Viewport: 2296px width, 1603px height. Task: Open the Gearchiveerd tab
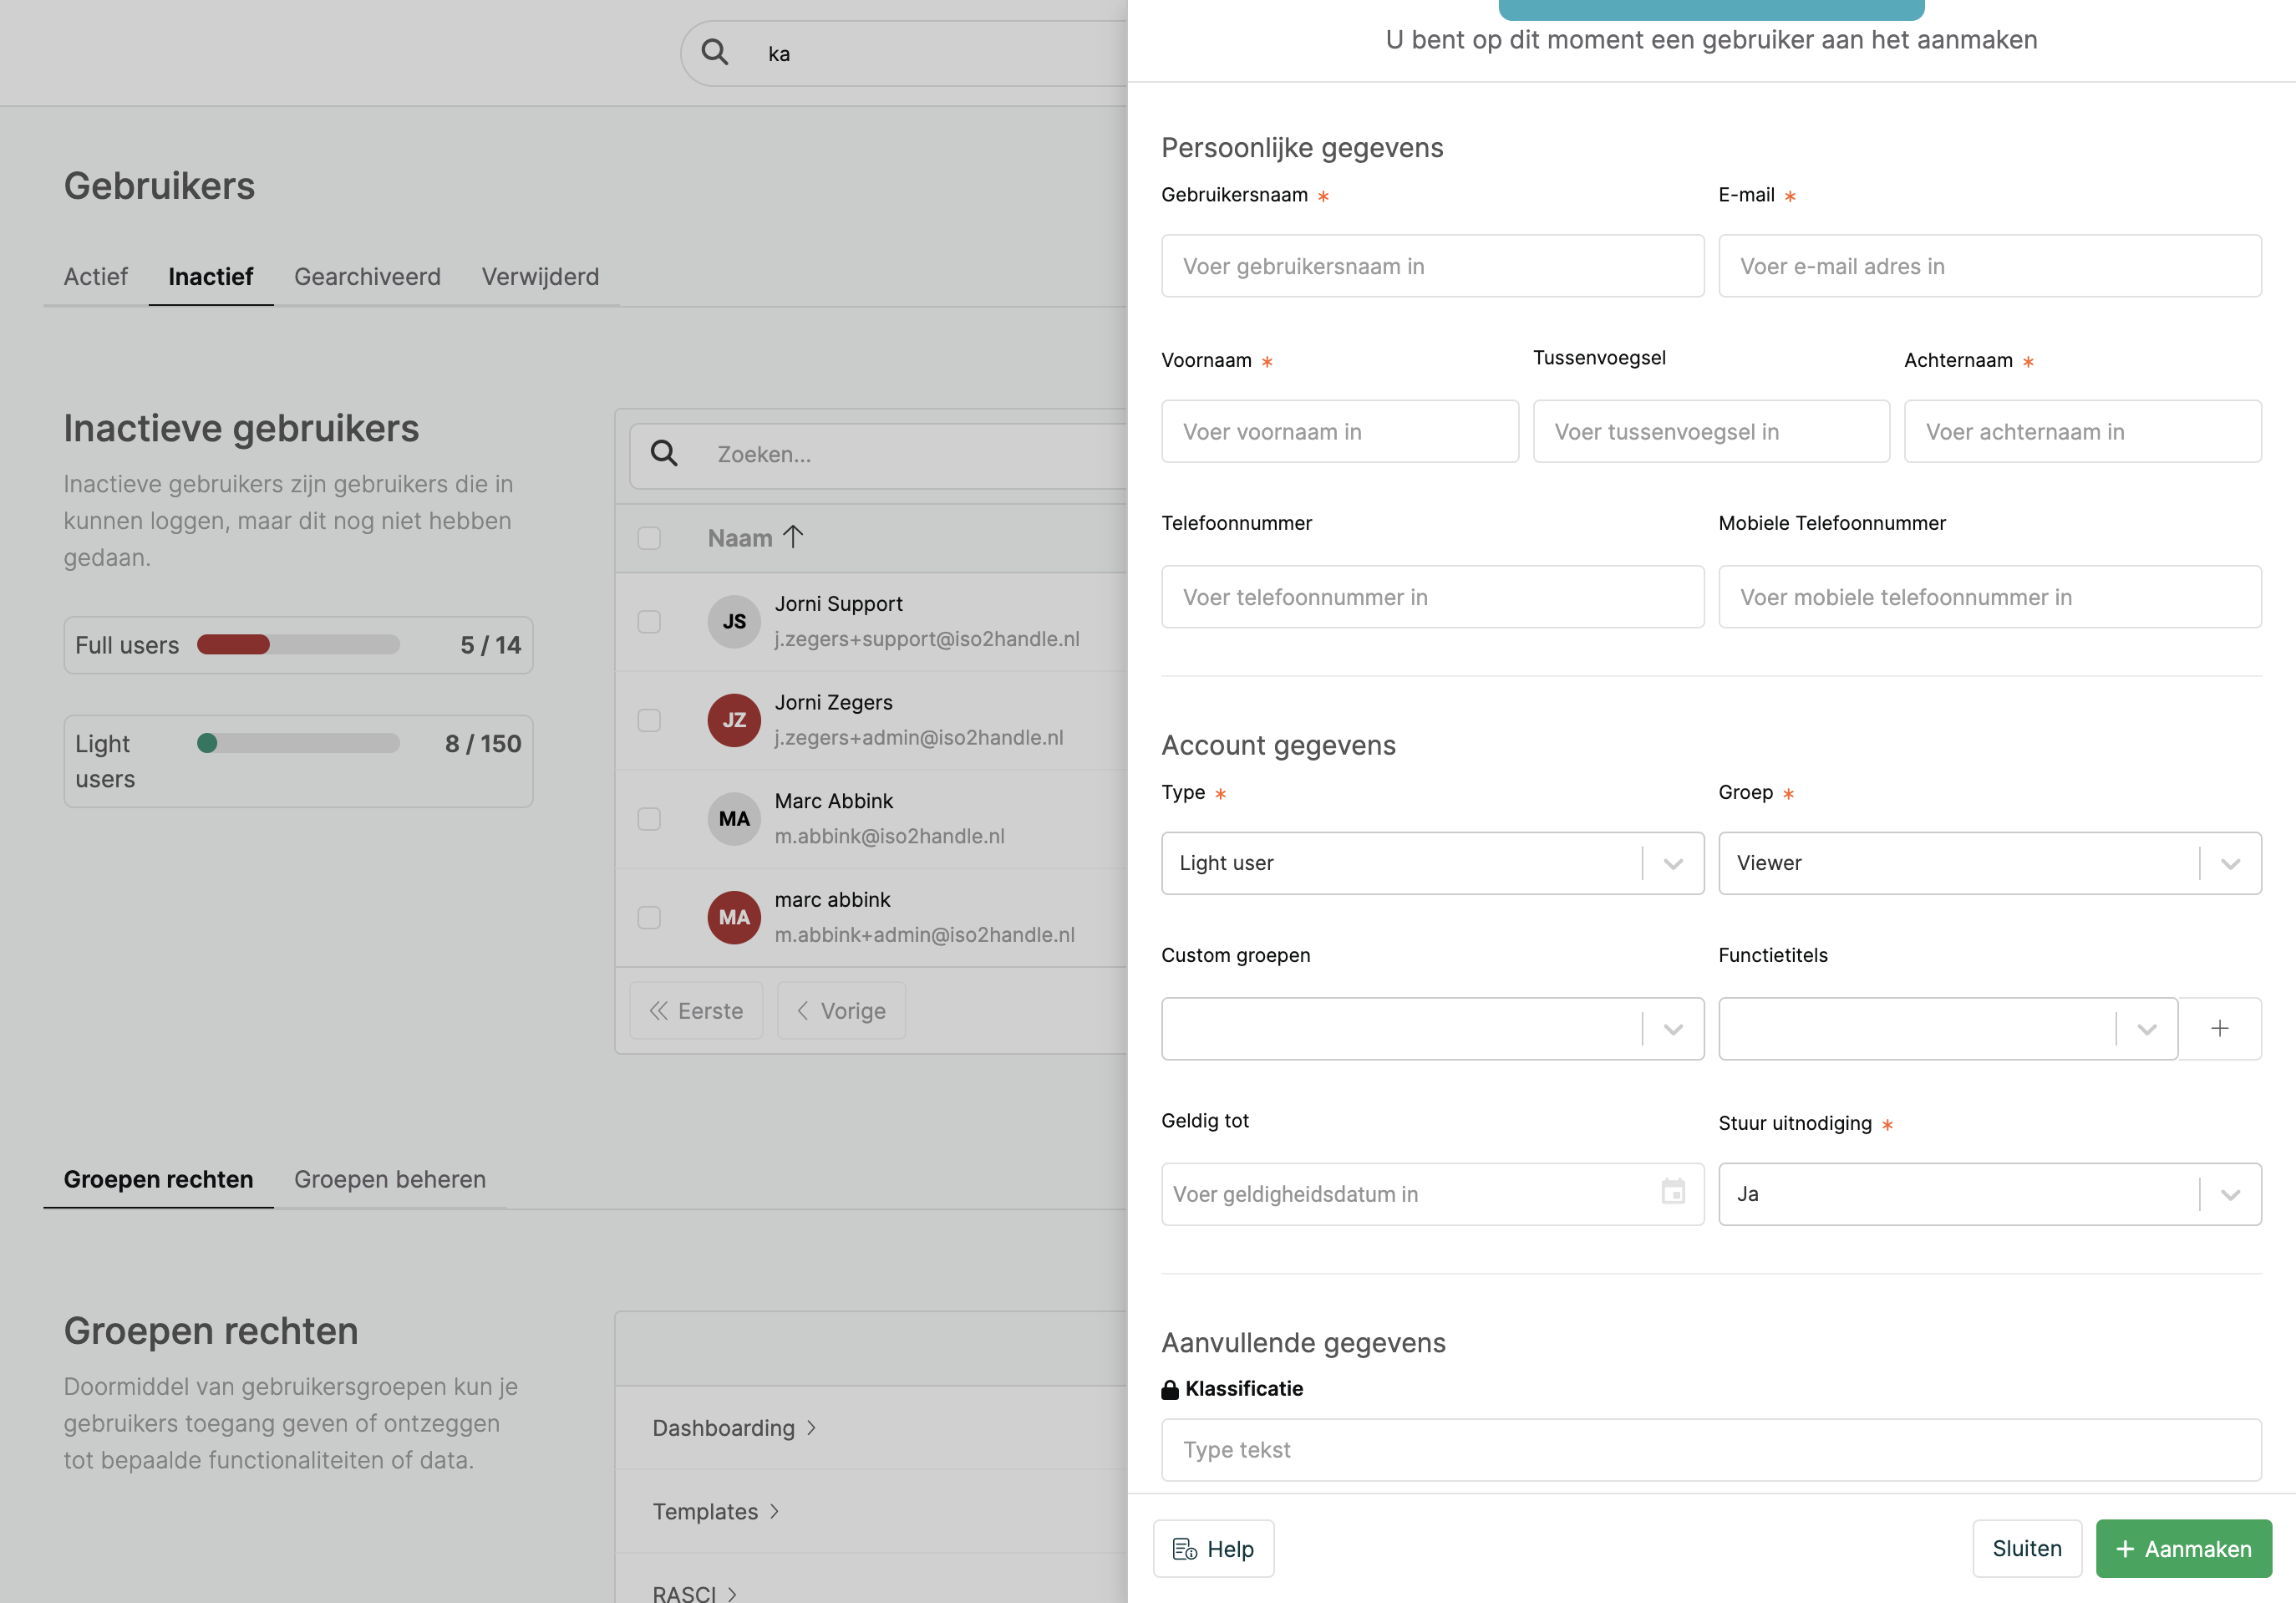tap(367, 276)
